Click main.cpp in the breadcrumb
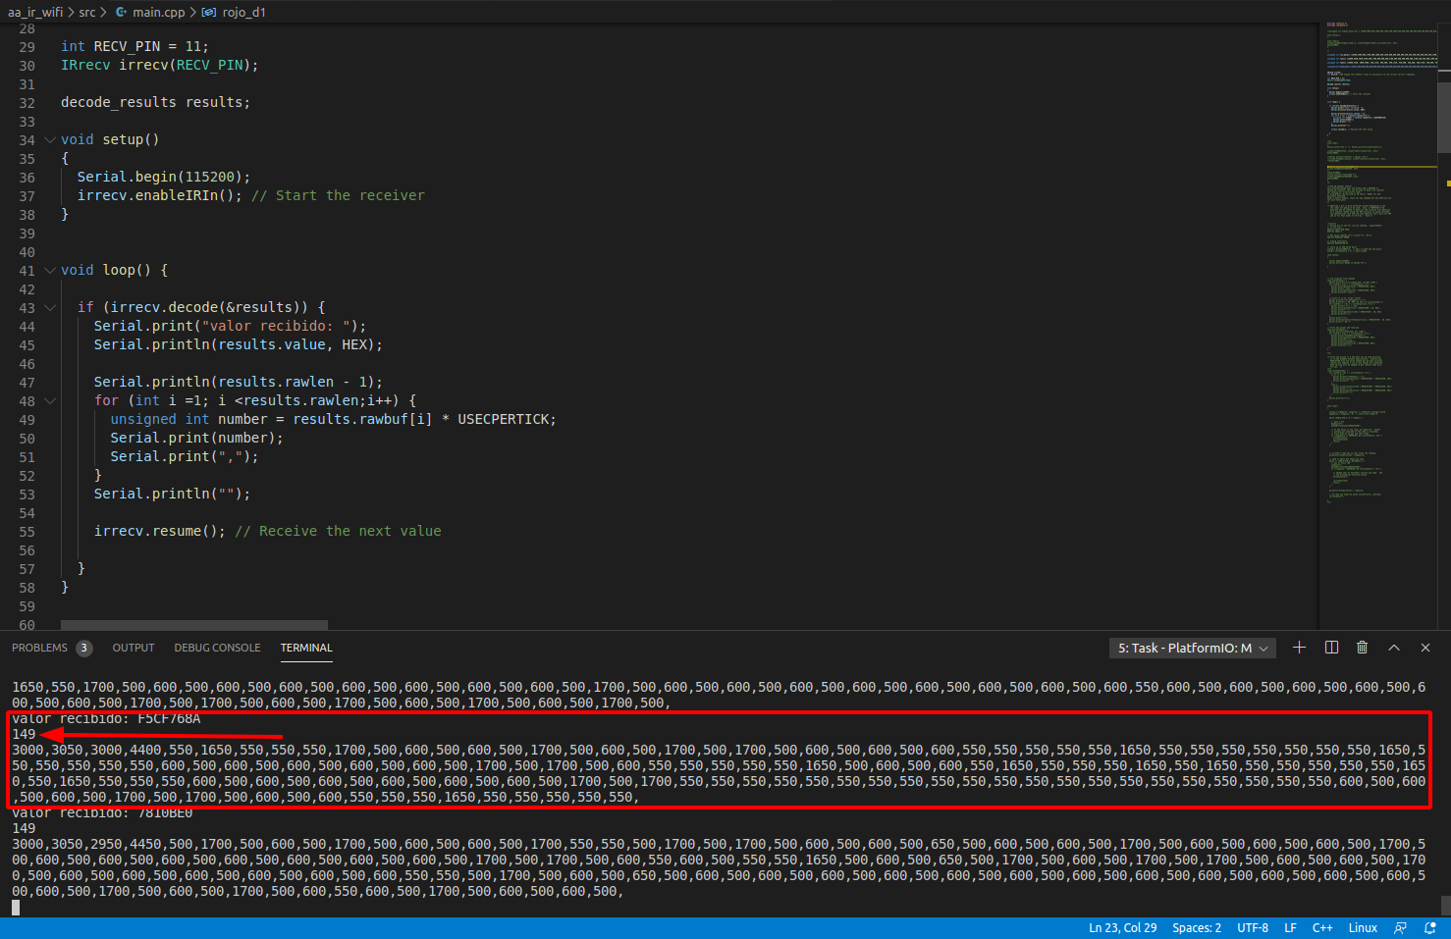The width and height of the screenshot is (1451, 939). (158, 12)
